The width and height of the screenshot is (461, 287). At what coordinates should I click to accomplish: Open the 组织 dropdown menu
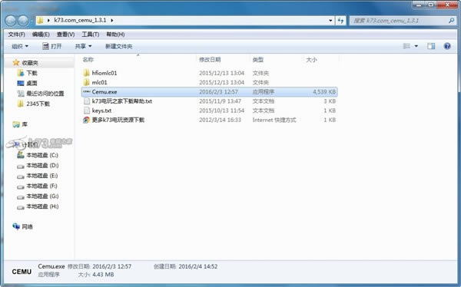(20, 46)
